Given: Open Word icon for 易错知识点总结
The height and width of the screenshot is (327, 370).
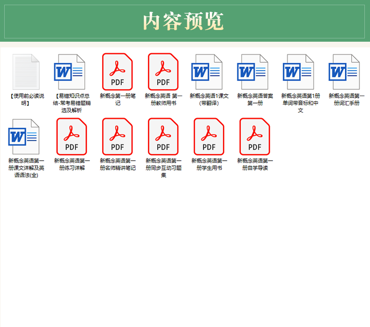Looking at the screenshot, I should tap(70, 72).
